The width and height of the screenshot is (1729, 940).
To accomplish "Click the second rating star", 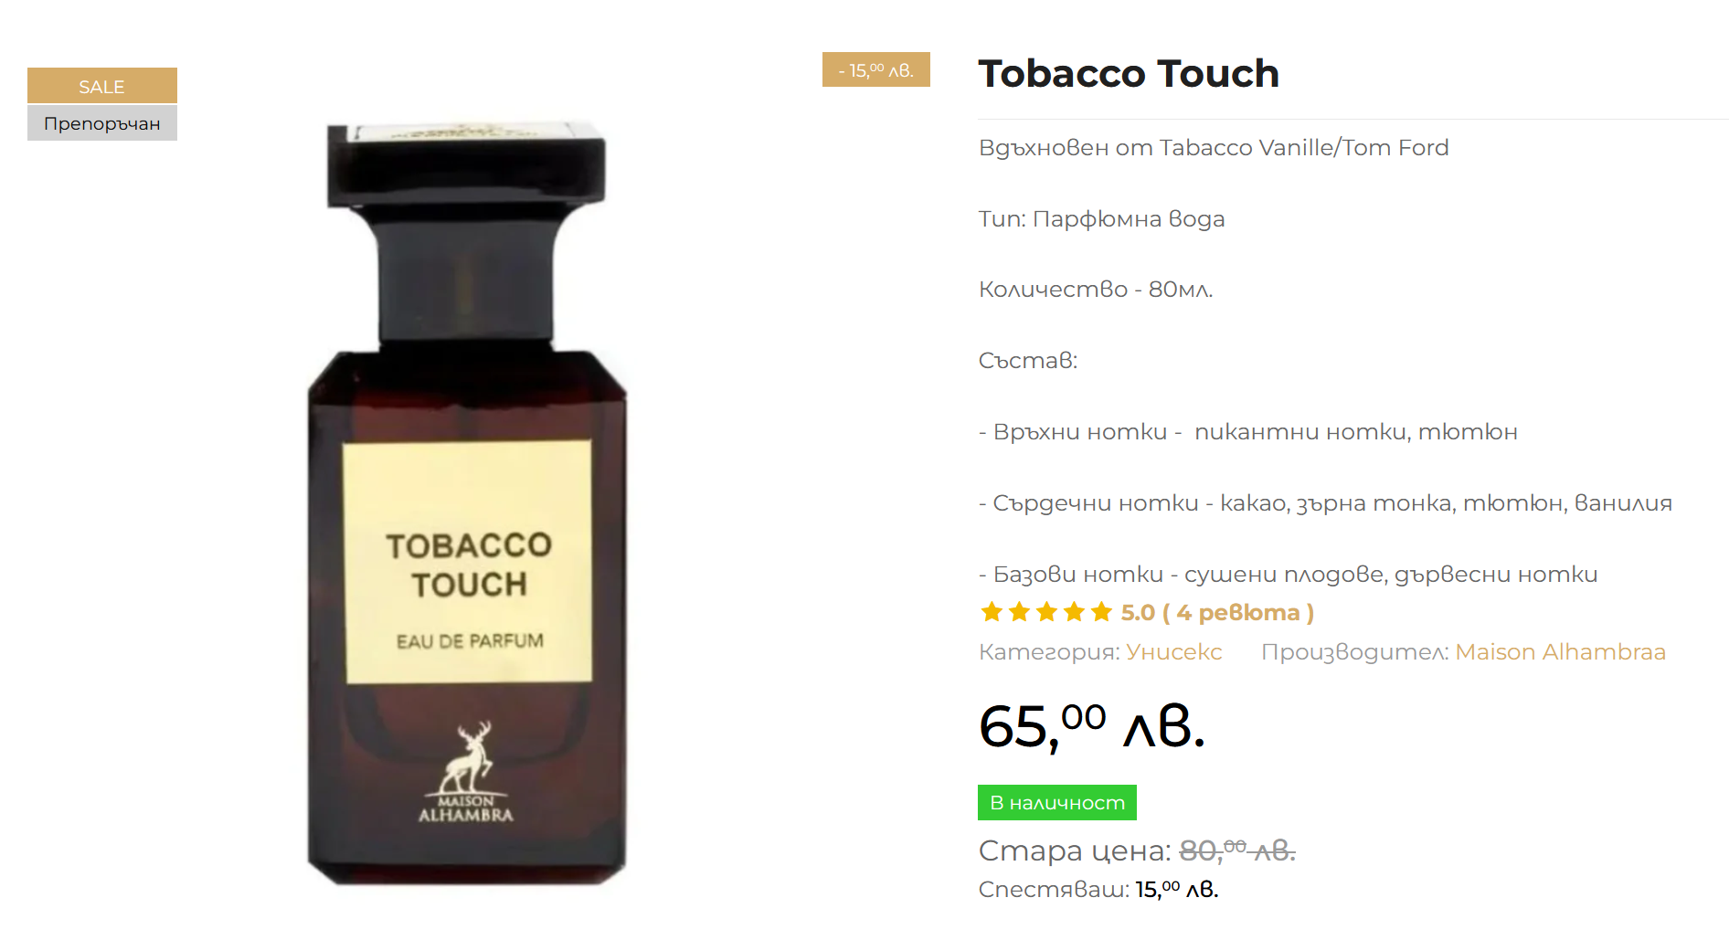I will coord(1019,612).
